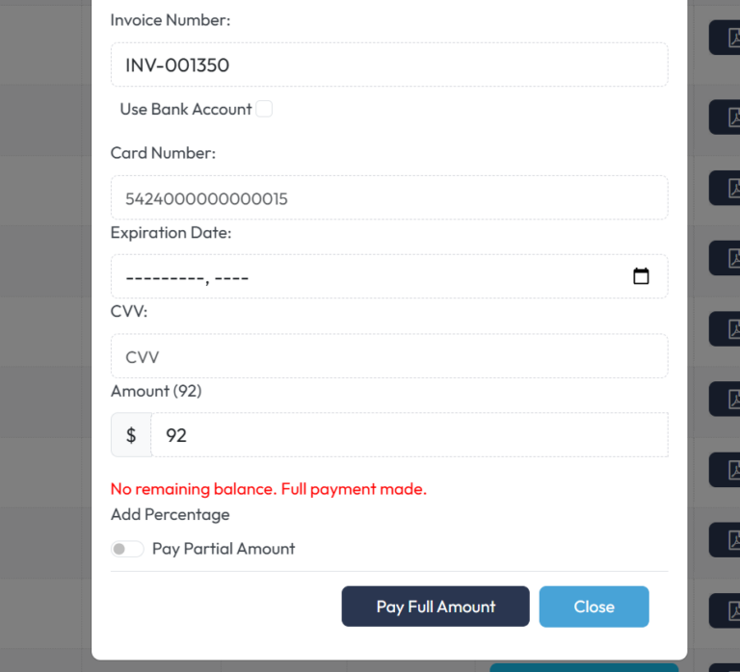This screenshot has width=740, height=672.
Task: Click the third PDF icon from the top
Action: tap(726, 188)
